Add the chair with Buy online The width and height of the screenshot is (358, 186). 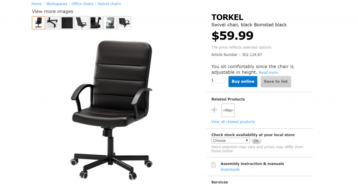pyautogui.click(x=243, y=81)
